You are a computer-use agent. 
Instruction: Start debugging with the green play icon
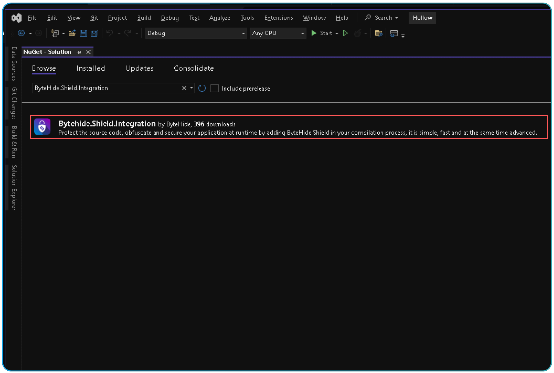click(x=314, y=33)
